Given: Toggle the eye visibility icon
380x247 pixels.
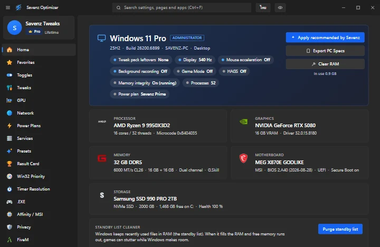Looking at the screenshot, I should tap(280, 7).
